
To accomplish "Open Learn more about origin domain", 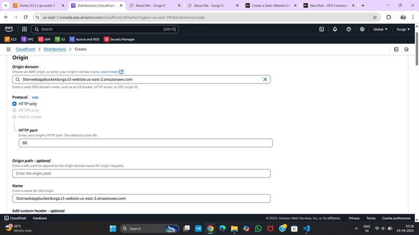I will tap(112, 72).
